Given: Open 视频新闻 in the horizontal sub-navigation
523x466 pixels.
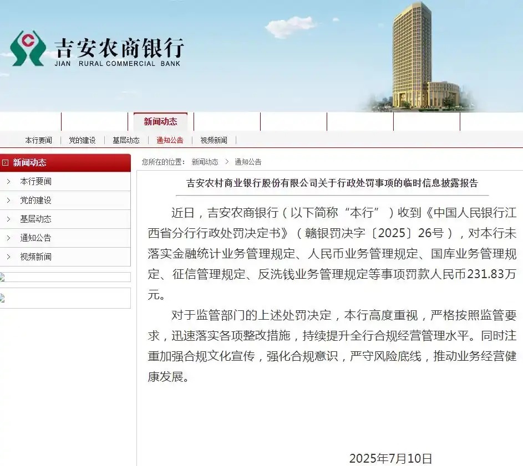Looking at the screenshot, I should [x=214, y=141].
